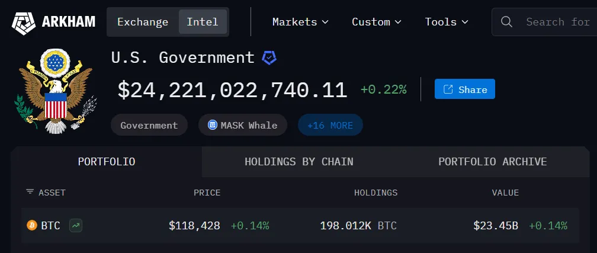Viewport: 597px width, 253px height.
Task: Open the Portfolio Archive tab
Action: (492, 162)
